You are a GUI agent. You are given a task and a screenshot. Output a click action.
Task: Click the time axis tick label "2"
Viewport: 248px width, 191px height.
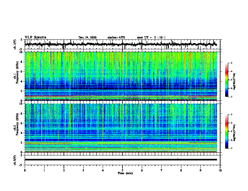point(64,170)
